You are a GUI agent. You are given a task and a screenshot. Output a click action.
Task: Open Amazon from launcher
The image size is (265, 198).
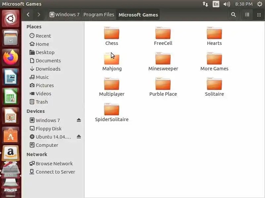(11, 153)
